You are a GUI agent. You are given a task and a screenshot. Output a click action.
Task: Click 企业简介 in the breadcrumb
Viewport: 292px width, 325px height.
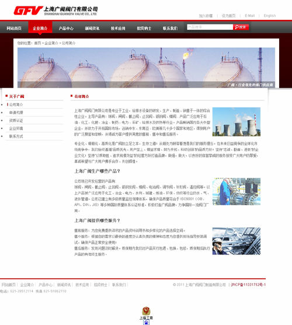[x=51, y=43]
